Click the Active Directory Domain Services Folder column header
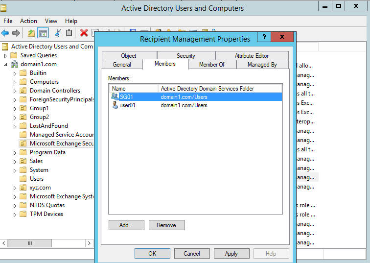The image size is (370, 263). (220, 89)
